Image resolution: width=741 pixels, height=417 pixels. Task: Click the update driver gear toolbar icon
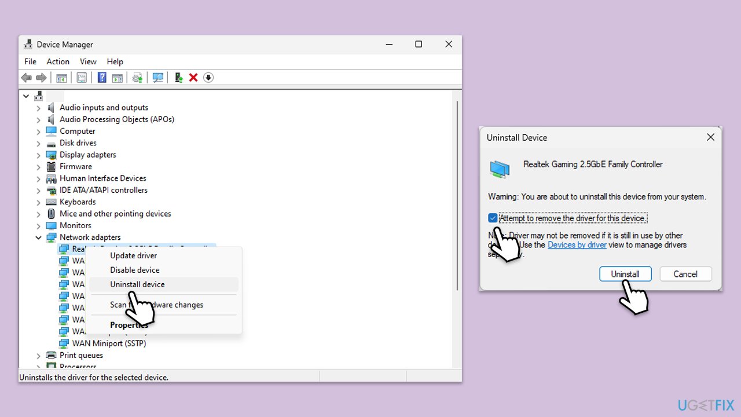point(138,78)
